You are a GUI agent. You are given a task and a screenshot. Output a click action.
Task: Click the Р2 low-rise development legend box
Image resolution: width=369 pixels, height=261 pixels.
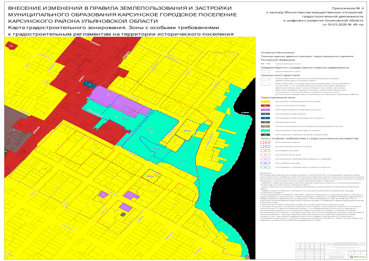[265, 155]
